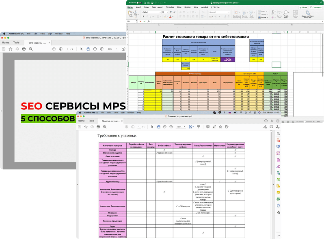Screen dimensions: 324x239
Task: Bookmark the SEO PDF with the star icon
Action: click(x=11, y=49)
